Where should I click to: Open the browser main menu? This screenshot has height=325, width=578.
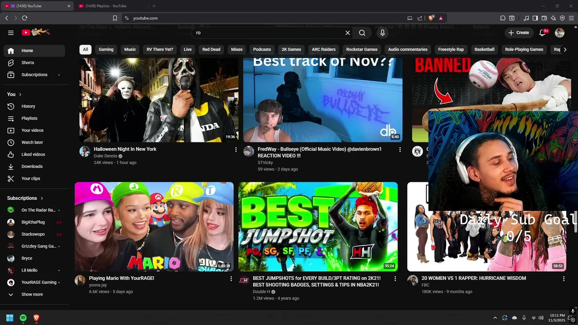click(571, 18)
